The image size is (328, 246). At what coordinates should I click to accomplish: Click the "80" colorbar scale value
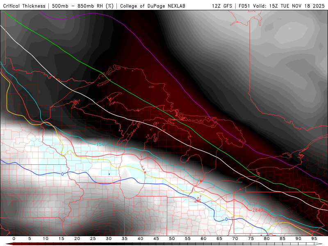(267, 239)
